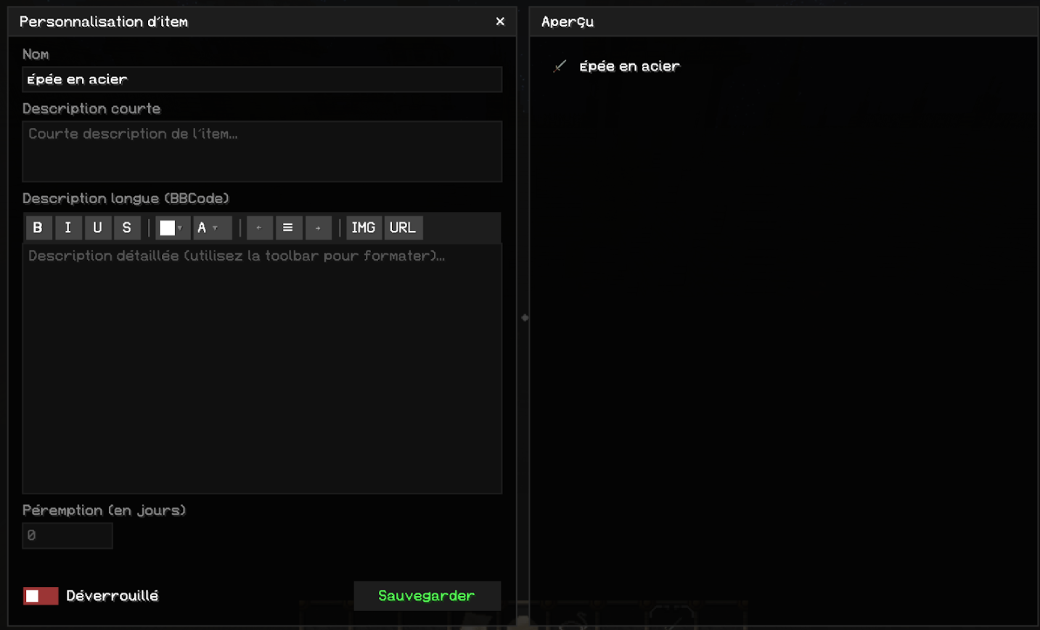The width and height of the screenshot is (1040, 630).
Task: Click into the Description longue text area
Action: pos(261,369)
